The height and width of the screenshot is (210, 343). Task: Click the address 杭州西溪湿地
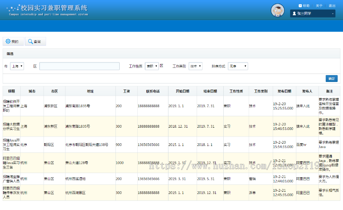coord(75,179)
